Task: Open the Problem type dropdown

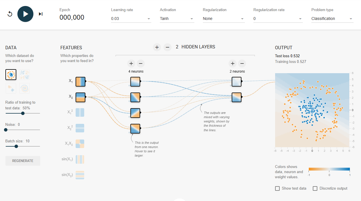Action: (332, 19)
